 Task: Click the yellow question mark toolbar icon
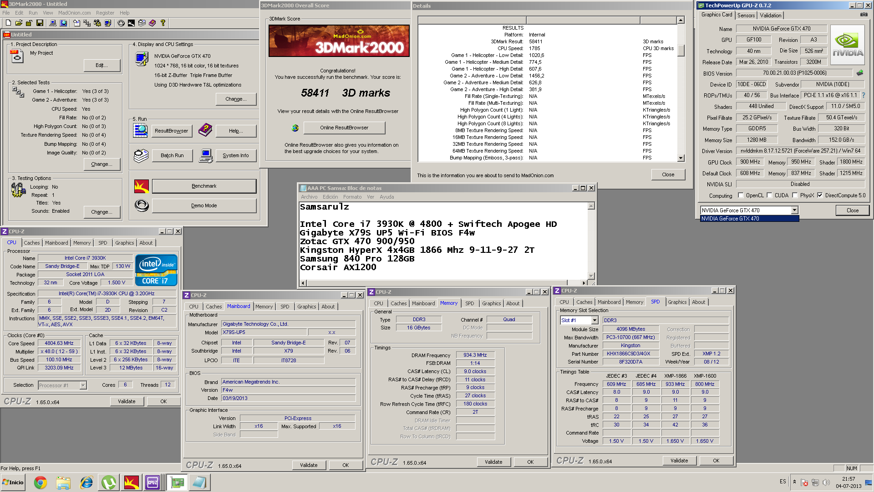tap(163, 23)
